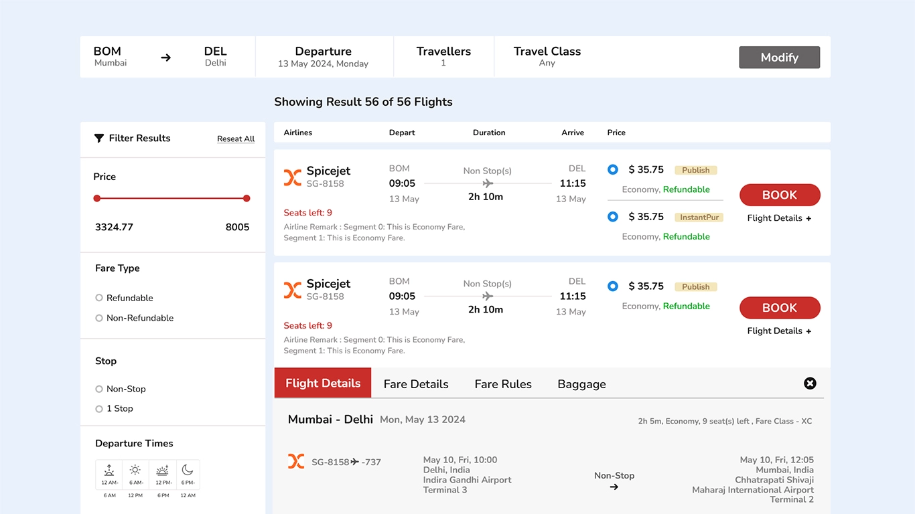Click the Spicejet icon in Flight Details panel
915x514 pixels.
coord(296,461)
